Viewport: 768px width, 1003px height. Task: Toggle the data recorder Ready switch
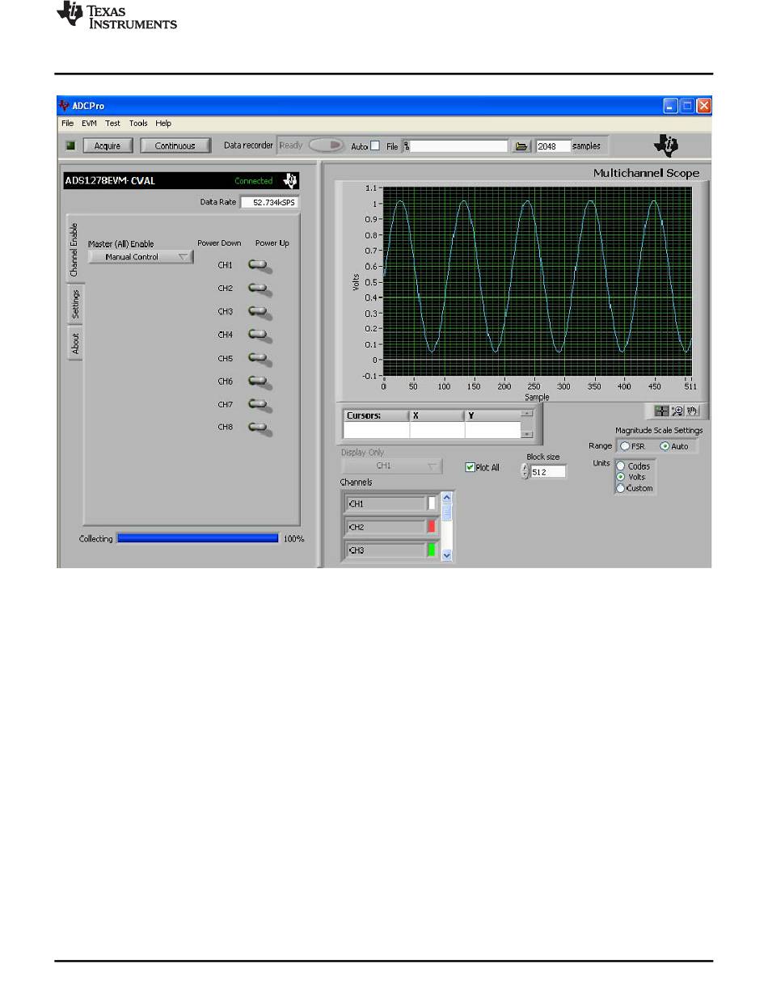pos(327,146)
